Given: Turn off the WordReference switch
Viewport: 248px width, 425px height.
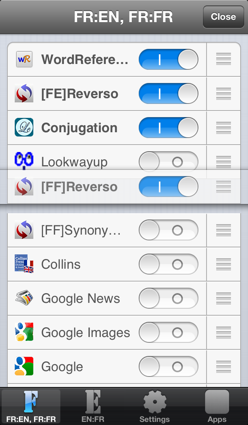Looking at the screenshot, I should pyautogui.click(x=169, y=59).
